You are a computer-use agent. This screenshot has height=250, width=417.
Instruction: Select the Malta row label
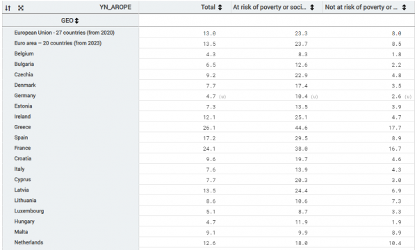point(21,232)
